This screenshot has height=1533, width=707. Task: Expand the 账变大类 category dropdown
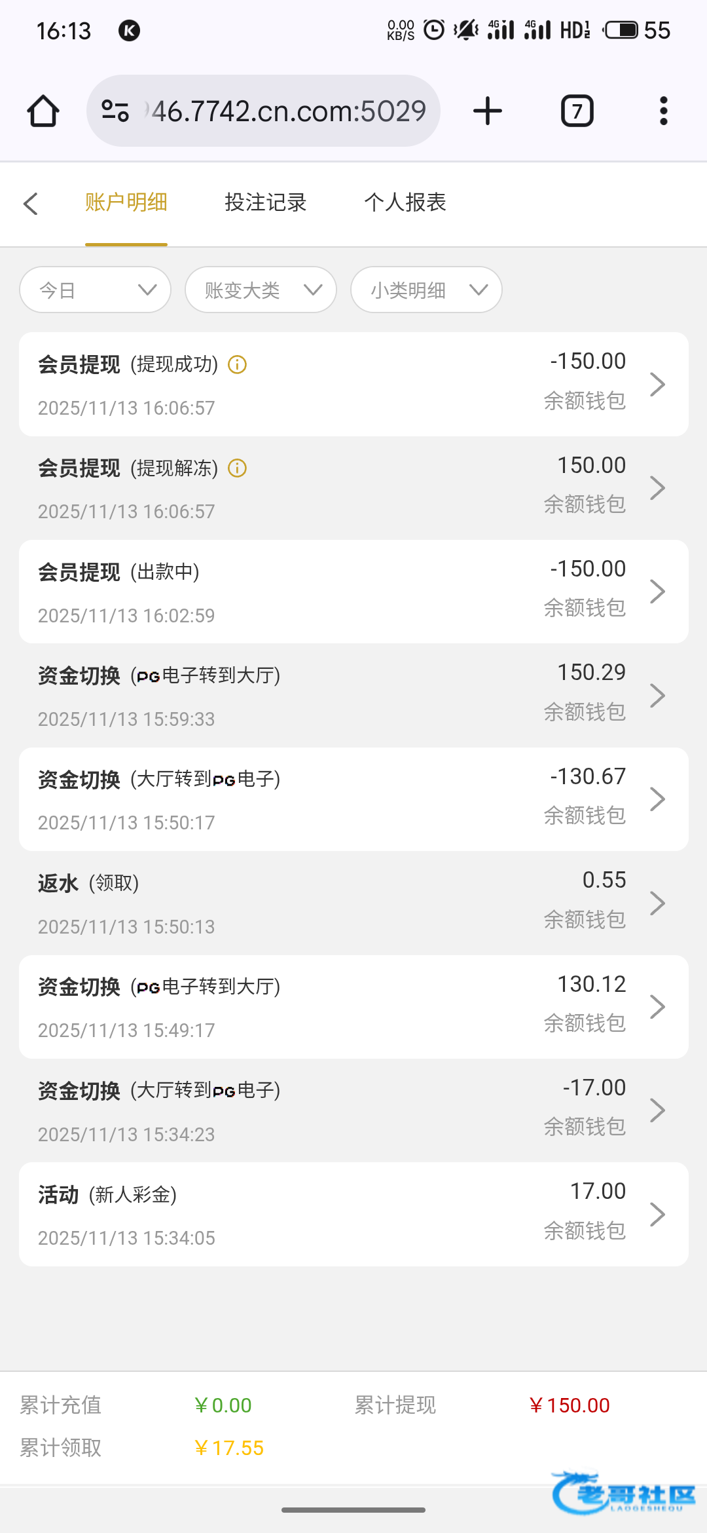[x=261, y=290]
